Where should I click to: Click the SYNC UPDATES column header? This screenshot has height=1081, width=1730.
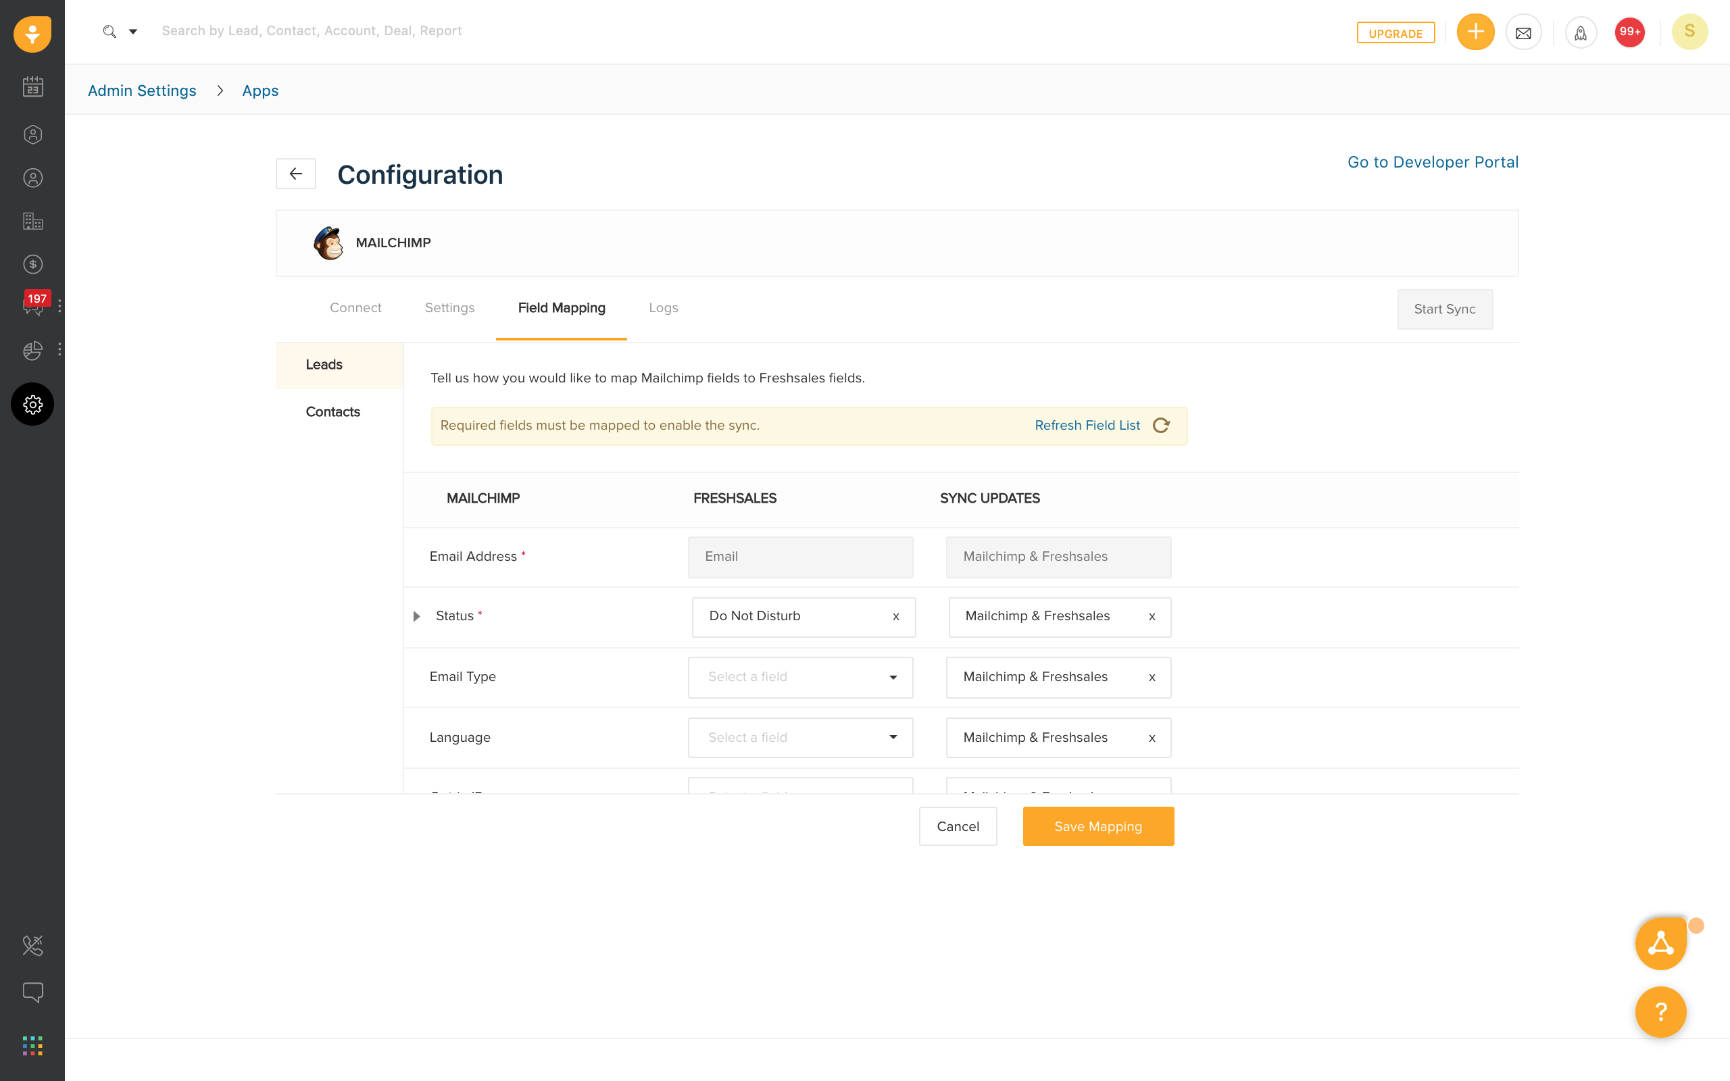pyautogui.click(x=989, y=499)
